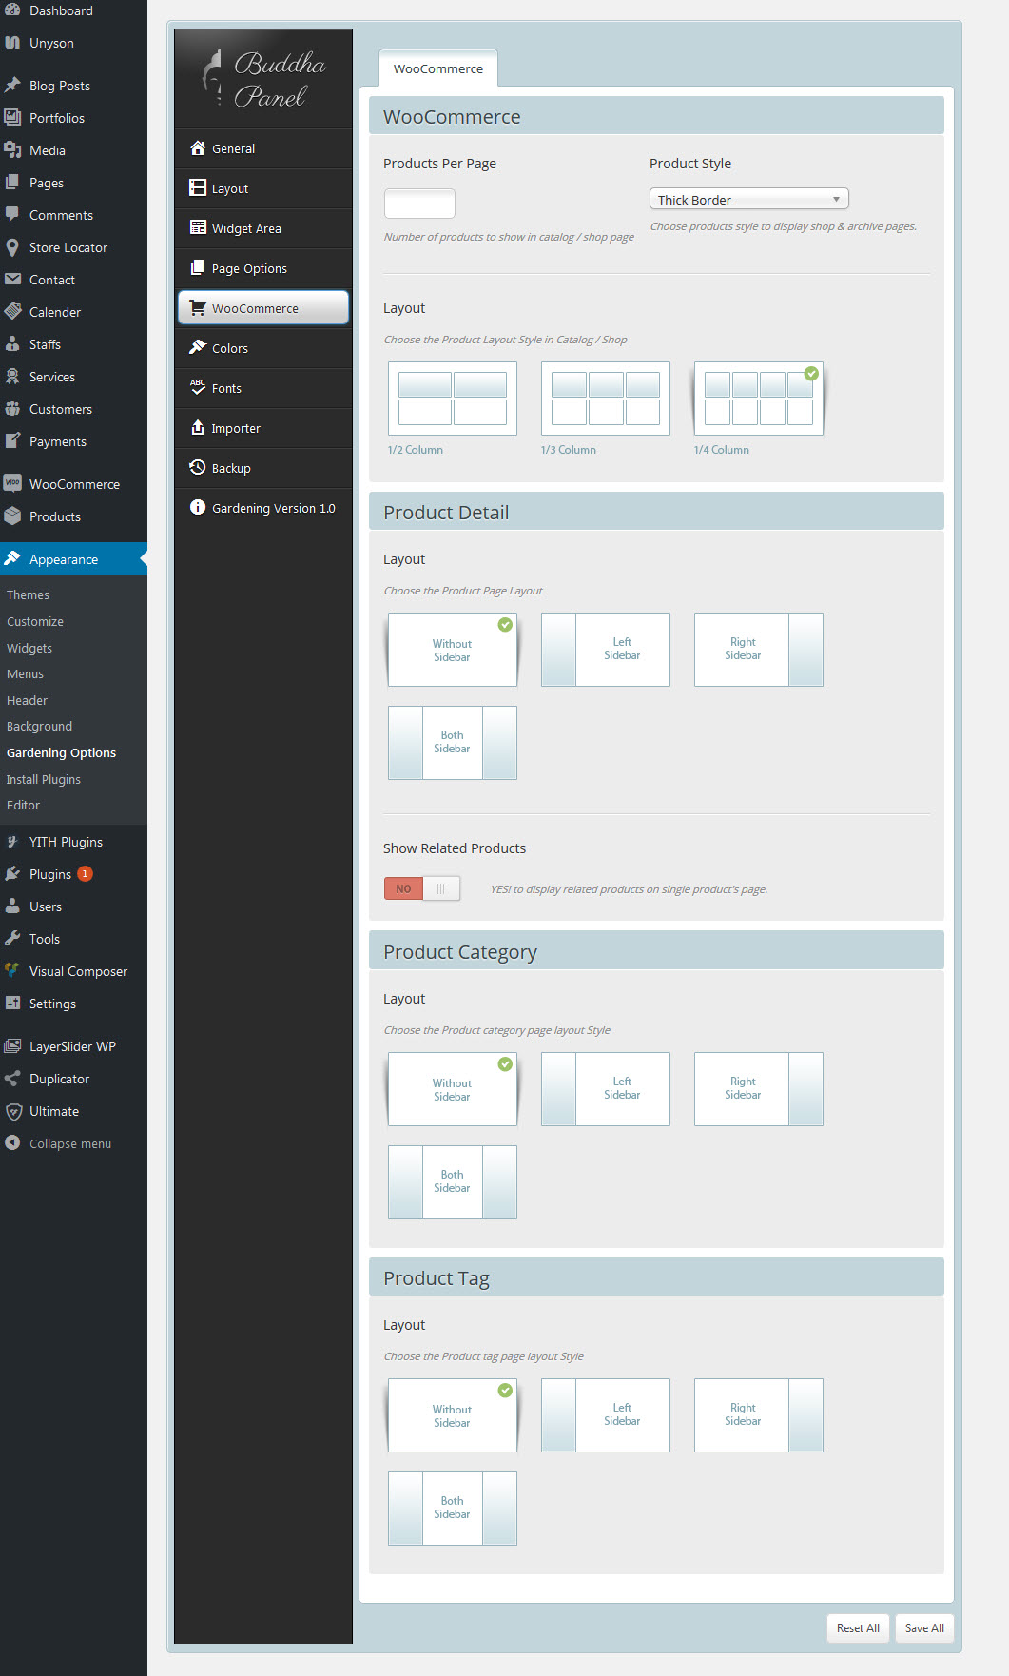Click the Layout icon in Buddha Panel

[x=198, y=187]
